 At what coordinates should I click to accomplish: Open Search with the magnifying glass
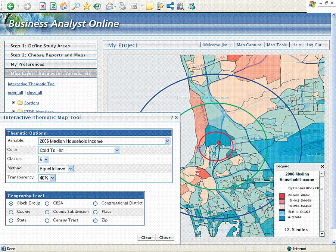point(76,6)
